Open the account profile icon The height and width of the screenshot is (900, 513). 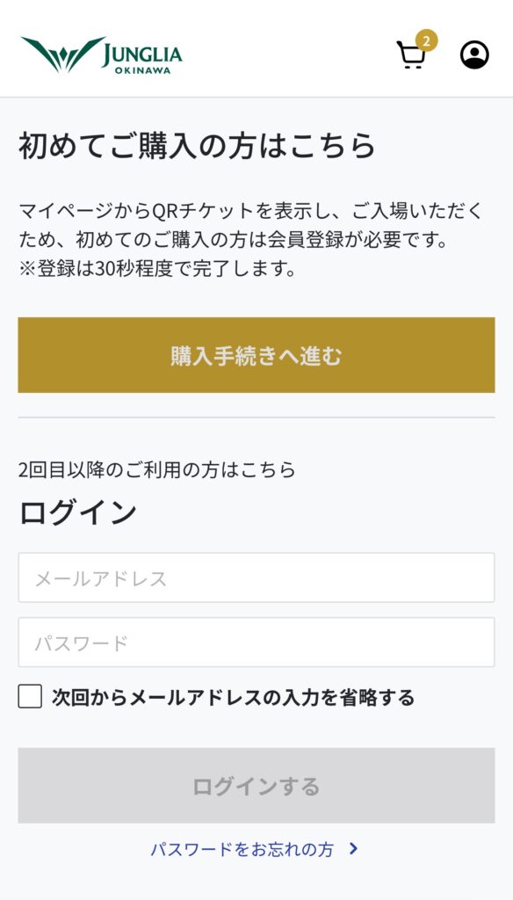474,55
